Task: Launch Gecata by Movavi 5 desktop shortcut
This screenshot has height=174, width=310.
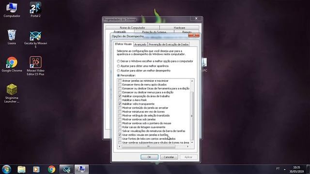Action: pyautogui.click(x=35, y=39)
